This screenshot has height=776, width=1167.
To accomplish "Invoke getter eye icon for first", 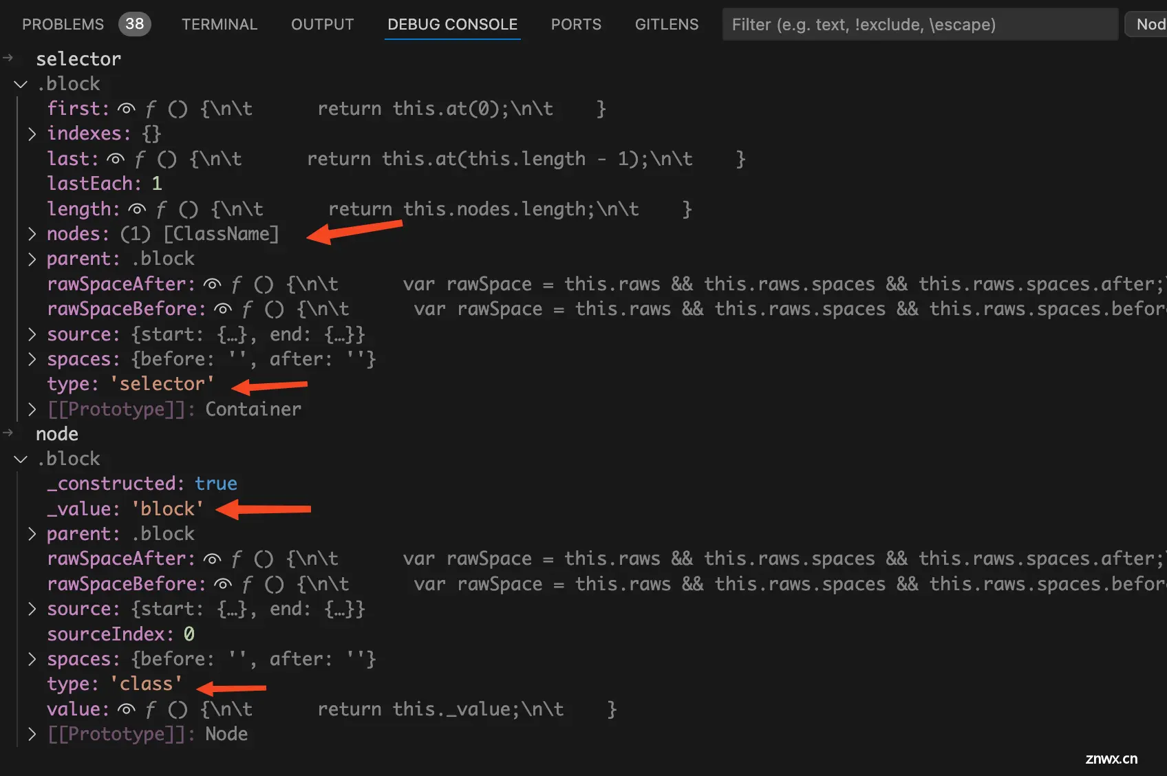I will [127, 109].
